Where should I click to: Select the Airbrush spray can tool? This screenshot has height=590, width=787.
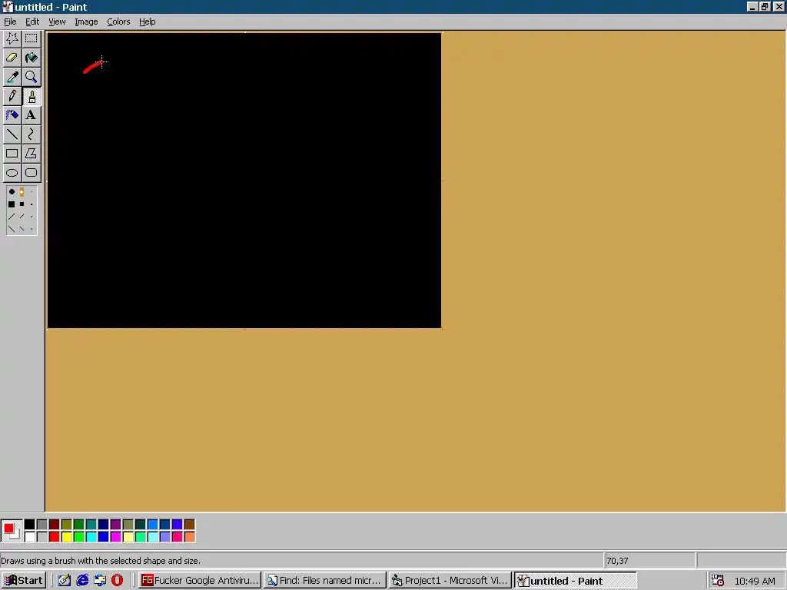click(12, 115)
